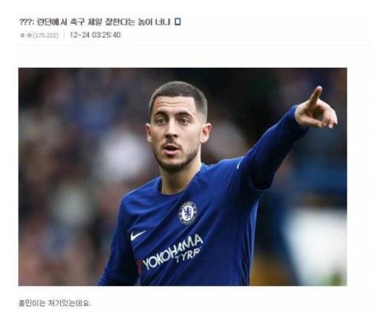Click the pointing finger in the photo
Screen dimensions: 385x327
[x=315, y=96]
